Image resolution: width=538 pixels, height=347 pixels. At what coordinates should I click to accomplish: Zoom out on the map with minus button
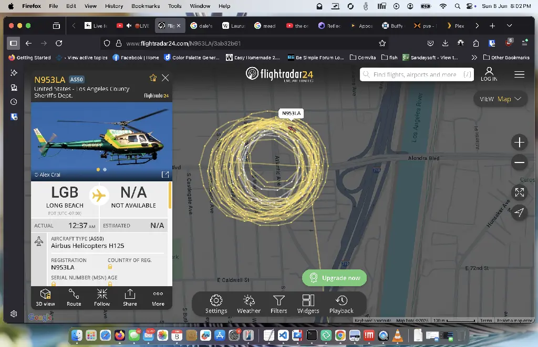[x=519, y=162]
